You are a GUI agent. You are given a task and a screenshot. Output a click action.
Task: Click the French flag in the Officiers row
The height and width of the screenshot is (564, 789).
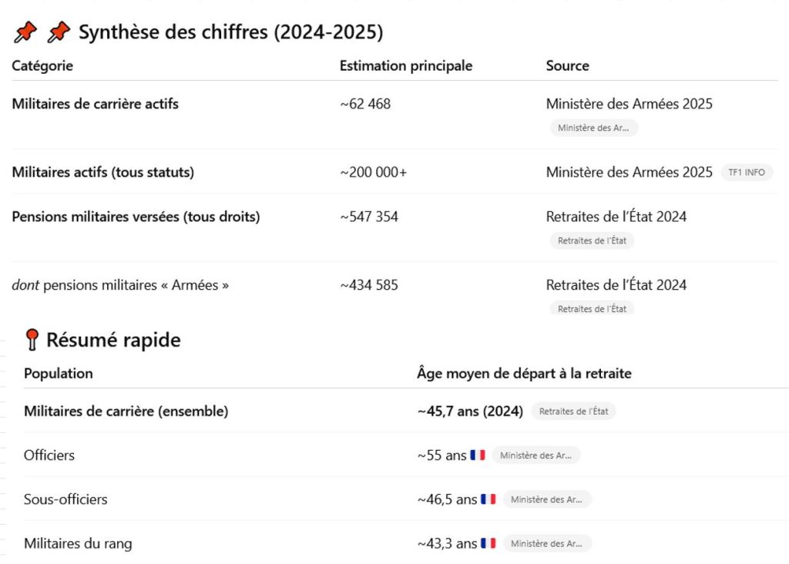[478, 455]
